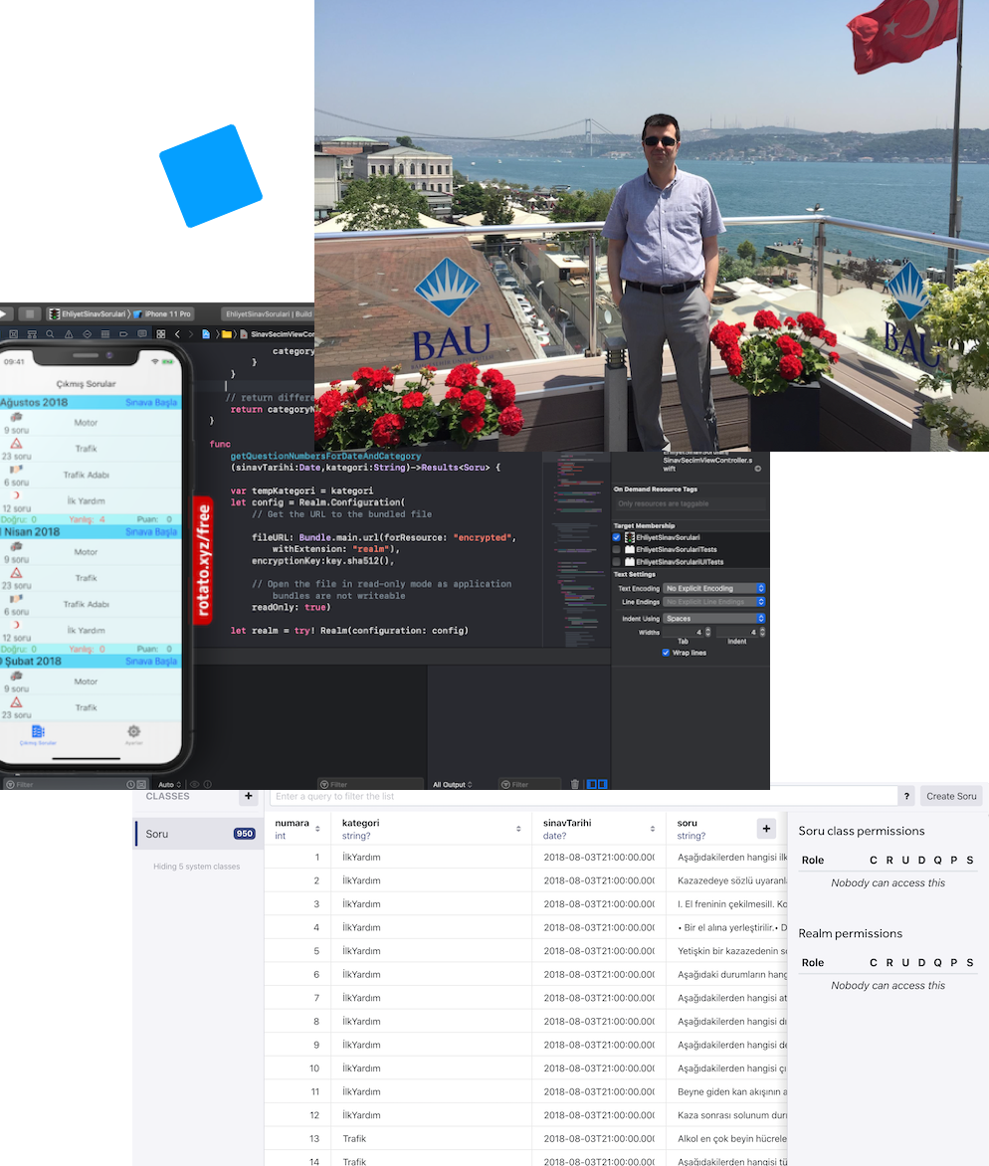Click the query help question mark
The image size is (989, 1166).
906,796
